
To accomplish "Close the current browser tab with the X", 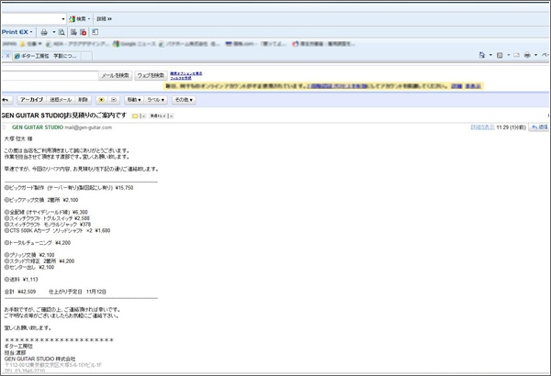I will click(7, 56).
